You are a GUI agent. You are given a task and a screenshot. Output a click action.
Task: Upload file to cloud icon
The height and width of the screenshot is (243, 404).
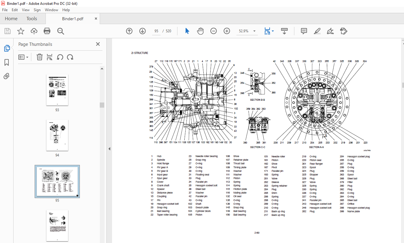tap(34, 31)
